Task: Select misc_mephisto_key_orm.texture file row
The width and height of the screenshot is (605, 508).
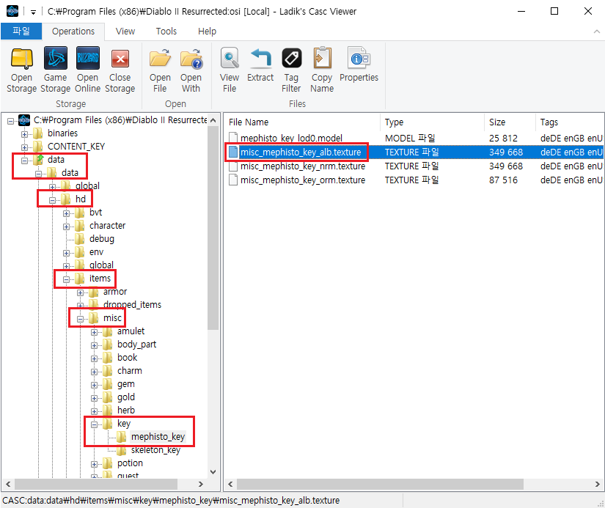Action: point(414,180)
